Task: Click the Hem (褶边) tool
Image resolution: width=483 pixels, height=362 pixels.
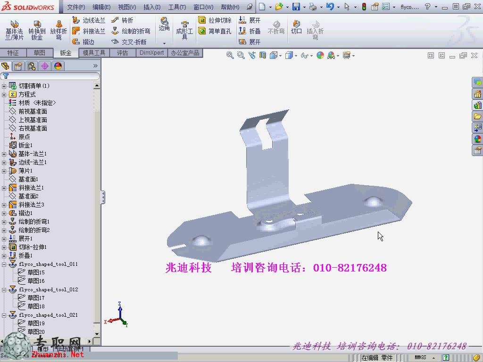Action: pyautogui.click(x=83, y=41)
